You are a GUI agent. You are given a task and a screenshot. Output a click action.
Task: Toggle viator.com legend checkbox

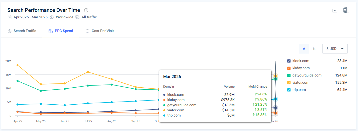click(289, 83)
